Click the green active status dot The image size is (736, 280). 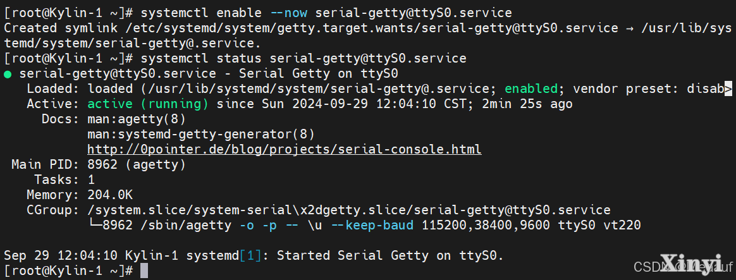tap(7, 75)
